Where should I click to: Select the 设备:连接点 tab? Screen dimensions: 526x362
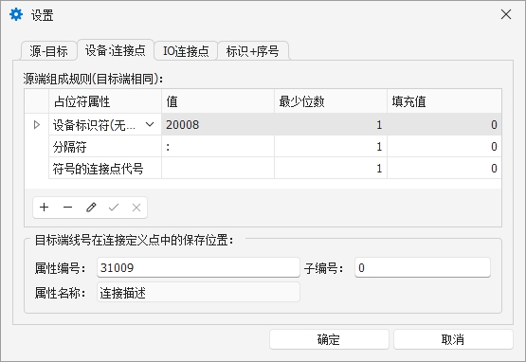point(116,50)
